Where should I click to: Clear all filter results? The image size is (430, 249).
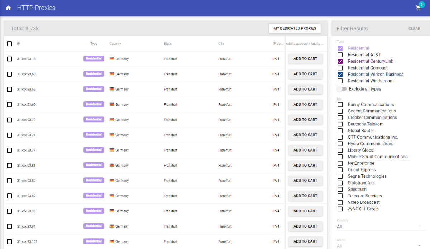(414, 29)
